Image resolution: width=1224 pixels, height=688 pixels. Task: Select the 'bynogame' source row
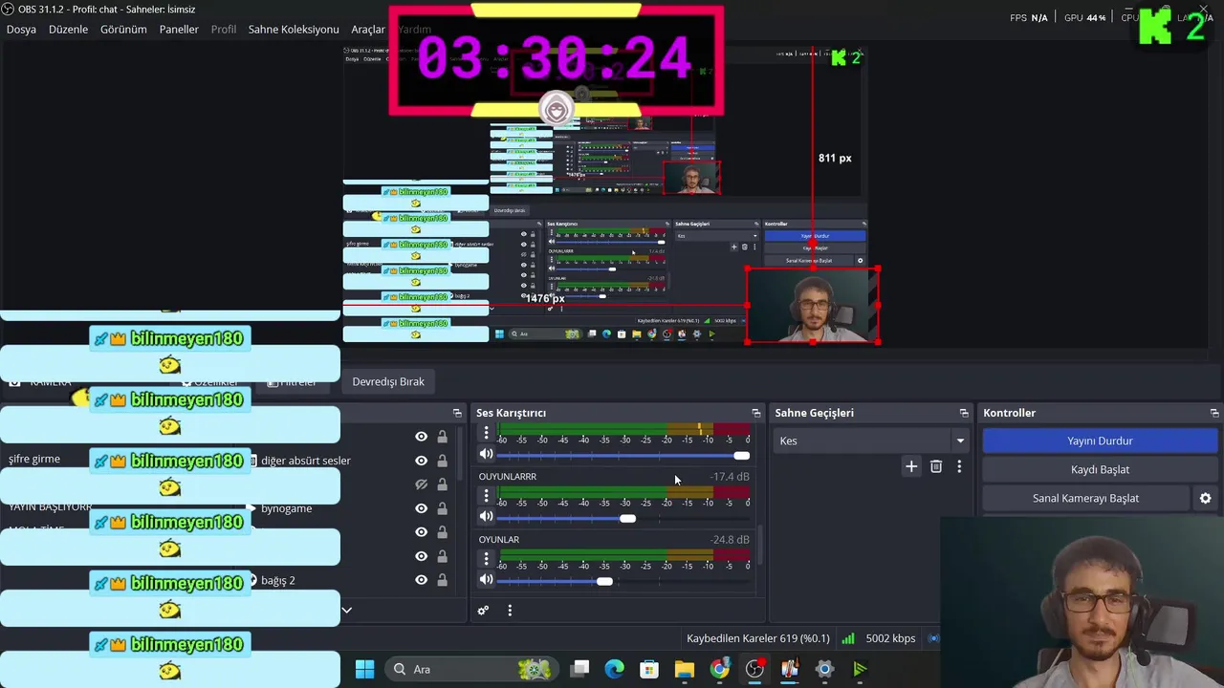[x=287, y=508]
